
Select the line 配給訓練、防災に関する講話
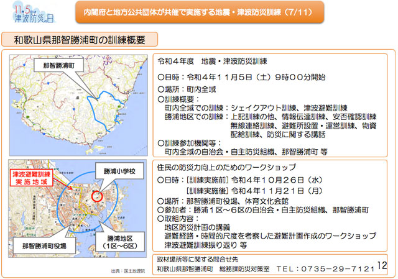(278, 134)
